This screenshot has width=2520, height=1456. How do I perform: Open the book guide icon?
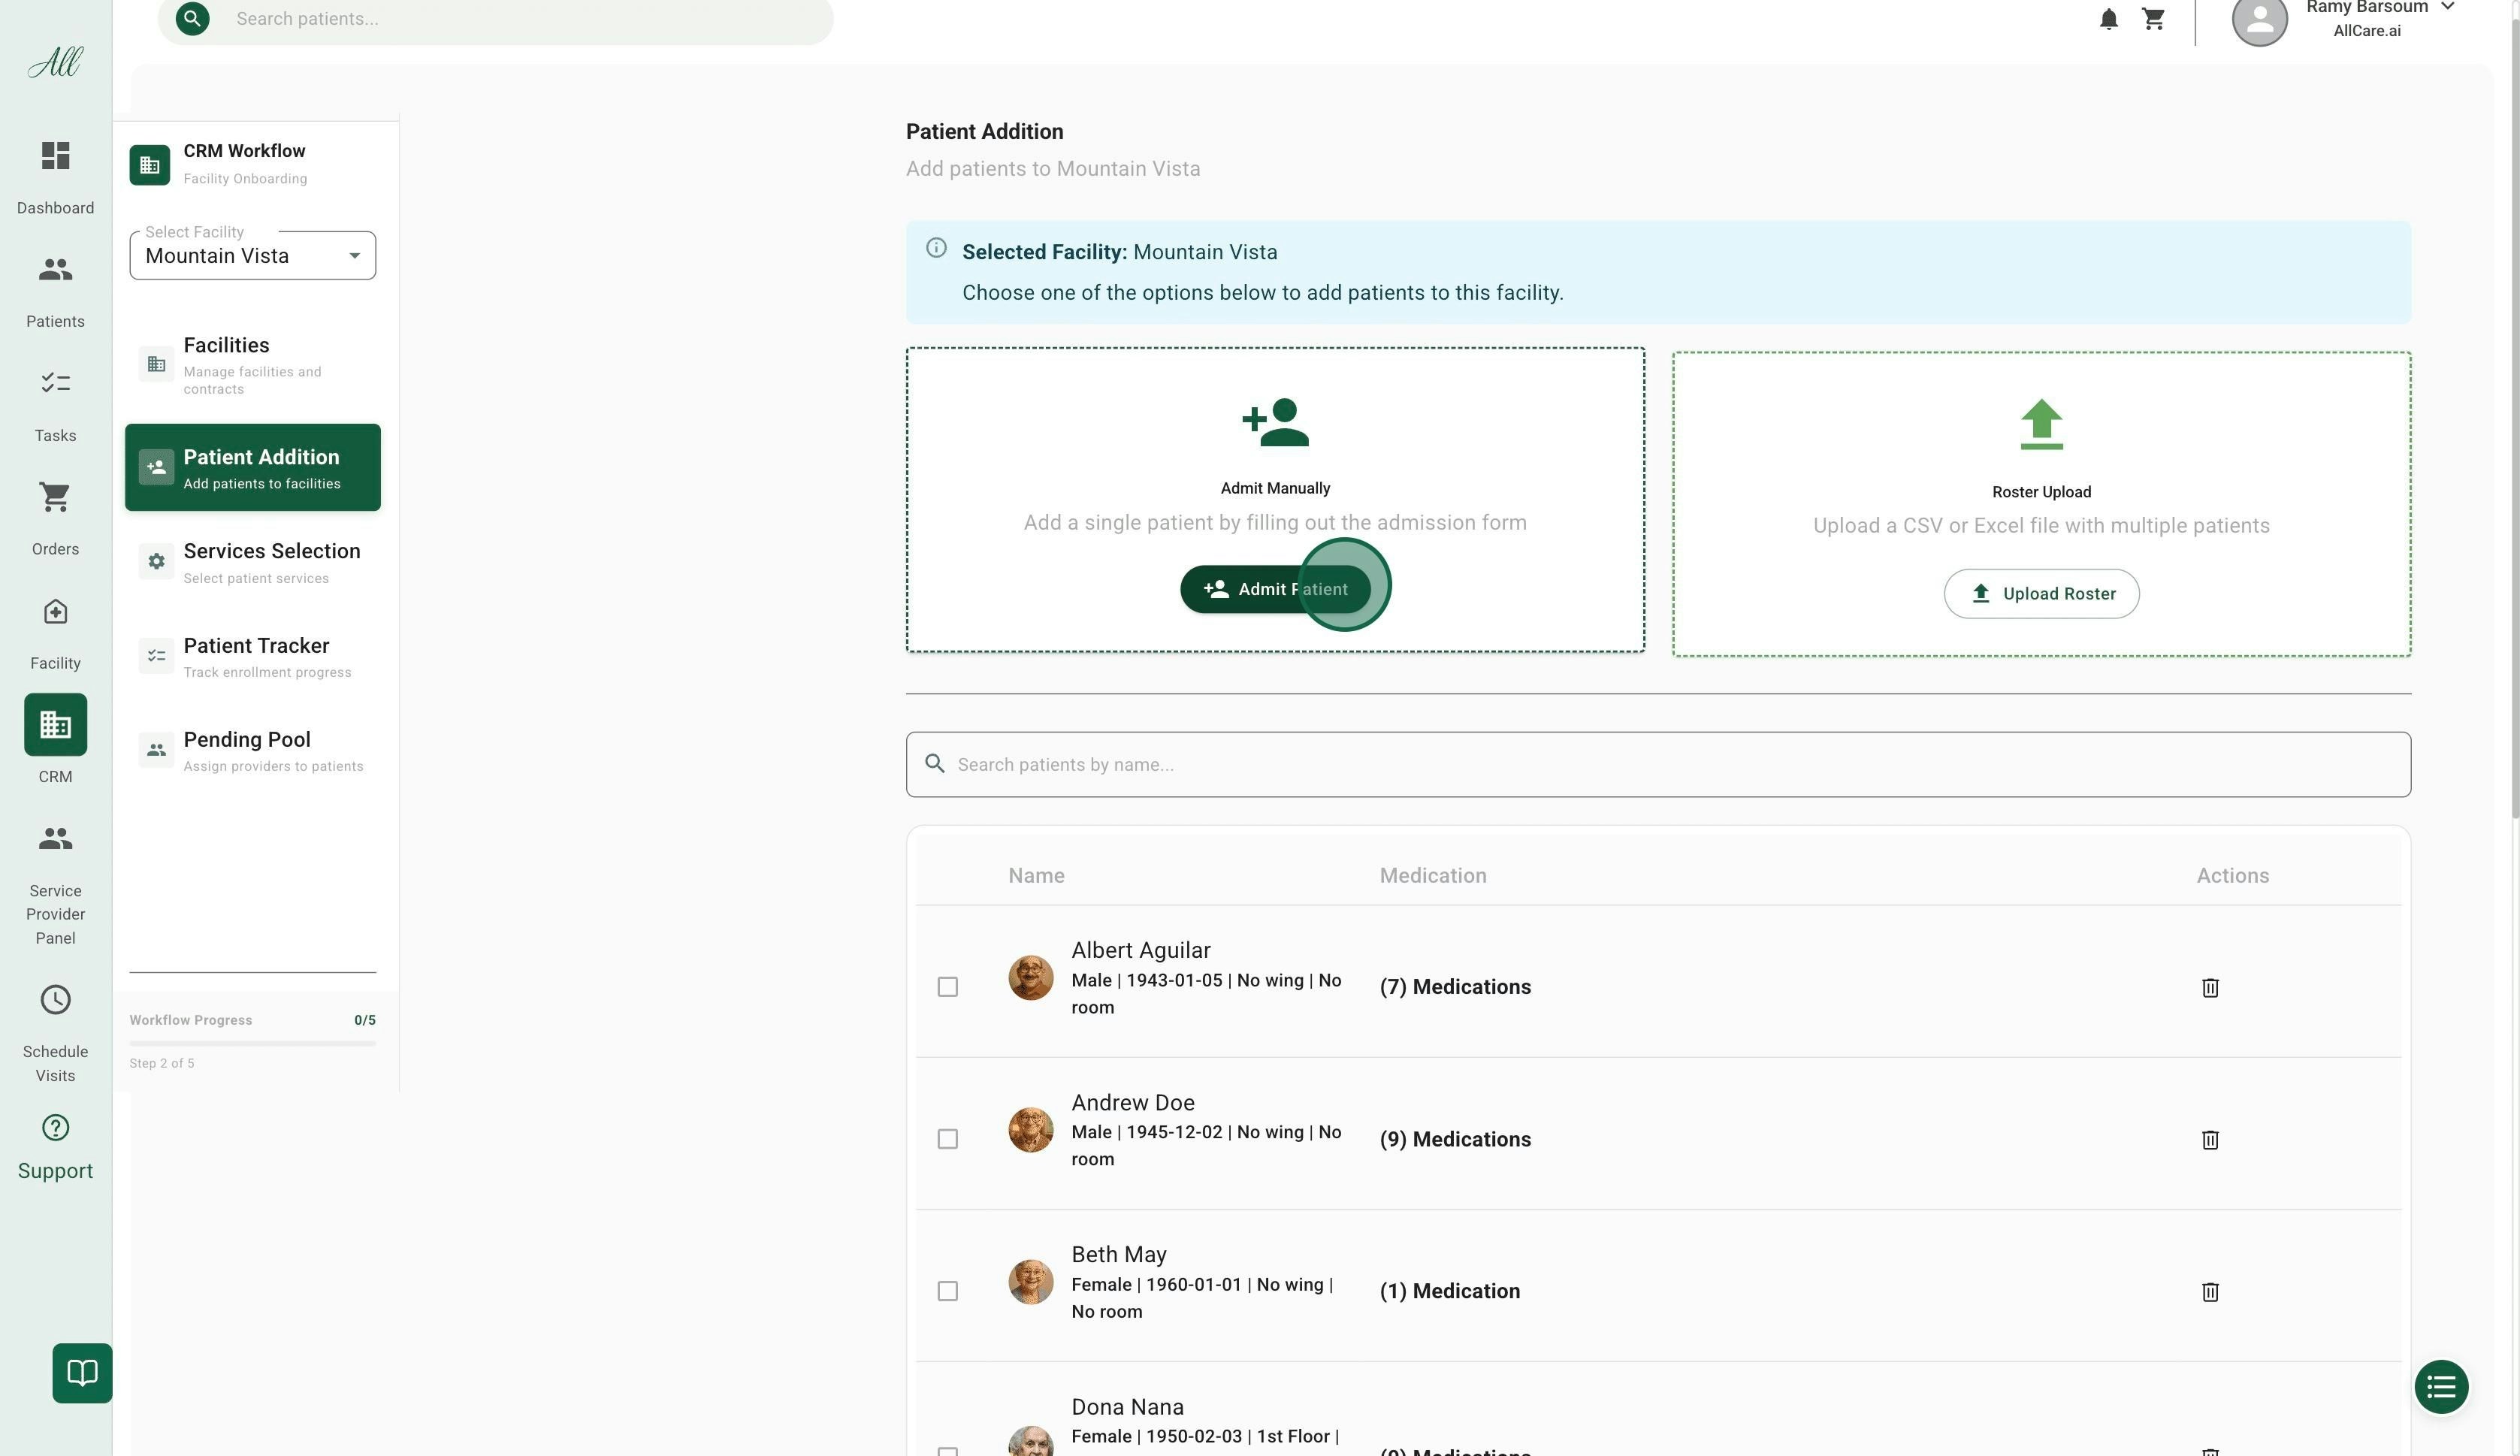pyautogui.click(x=82, y=1372)
